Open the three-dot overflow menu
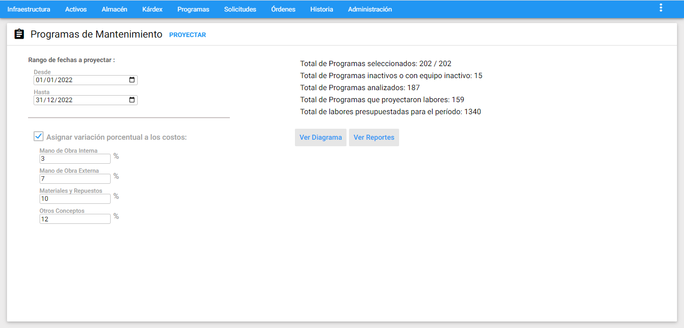 [x=661, y=8]
